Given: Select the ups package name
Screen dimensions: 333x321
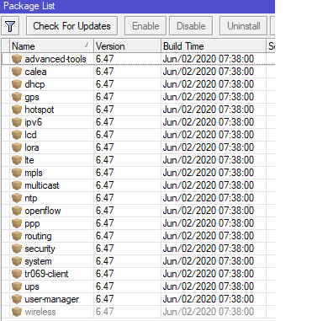Looking at the screenshot, I should [32, 286].
